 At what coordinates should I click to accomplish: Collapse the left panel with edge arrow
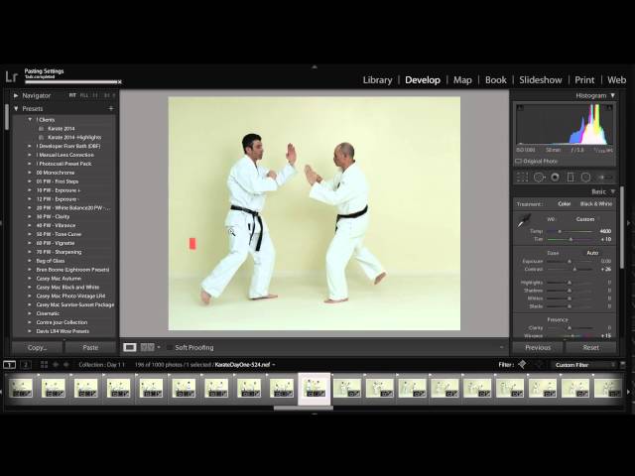pos(2,222)
